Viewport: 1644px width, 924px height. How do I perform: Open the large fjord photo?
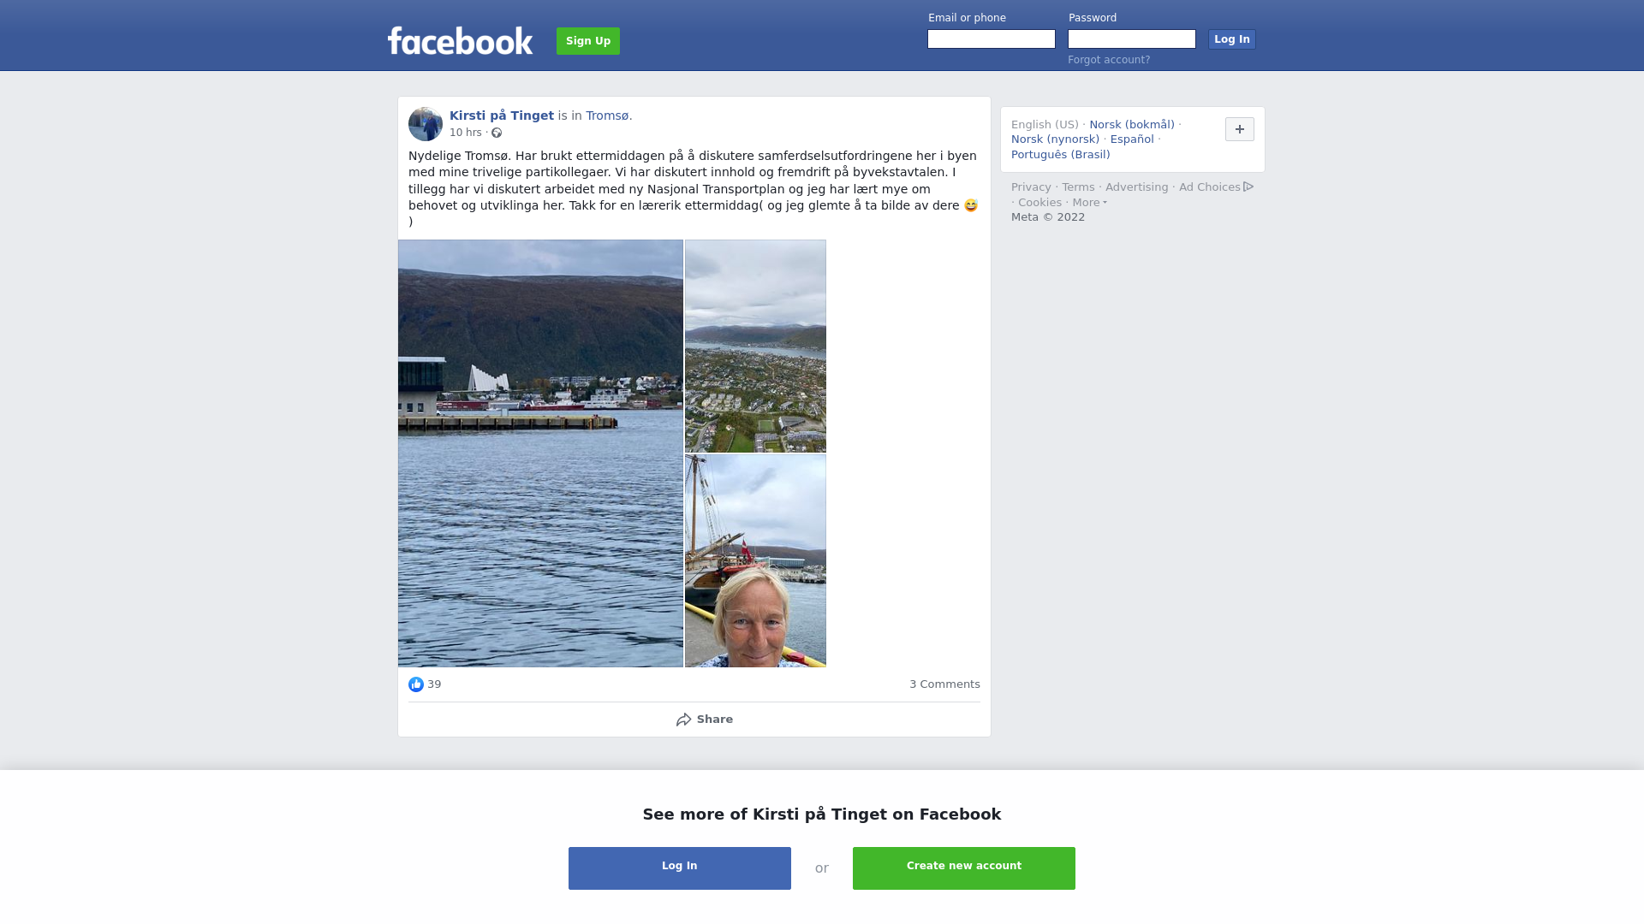tap(540, 453)
